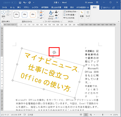Click the Undo arrow icon

(24, 3)
